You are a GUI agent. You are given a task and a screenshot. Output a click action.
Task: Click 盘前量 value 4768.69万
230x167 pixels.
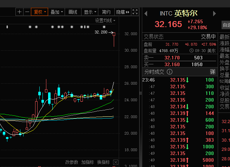click(169, 51)
